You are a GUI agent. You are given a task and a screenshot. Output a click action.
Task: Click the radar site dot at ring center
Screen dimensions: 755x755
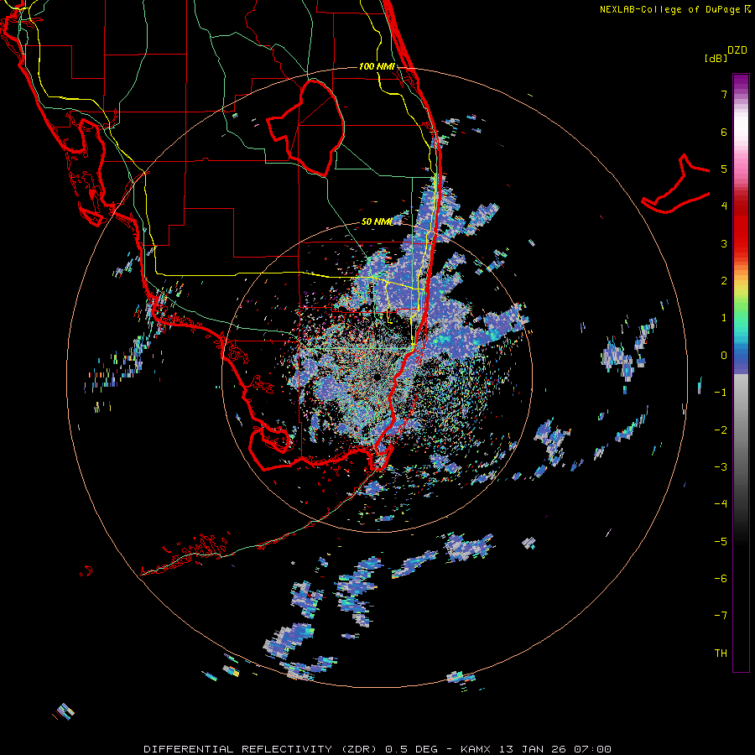377,377
